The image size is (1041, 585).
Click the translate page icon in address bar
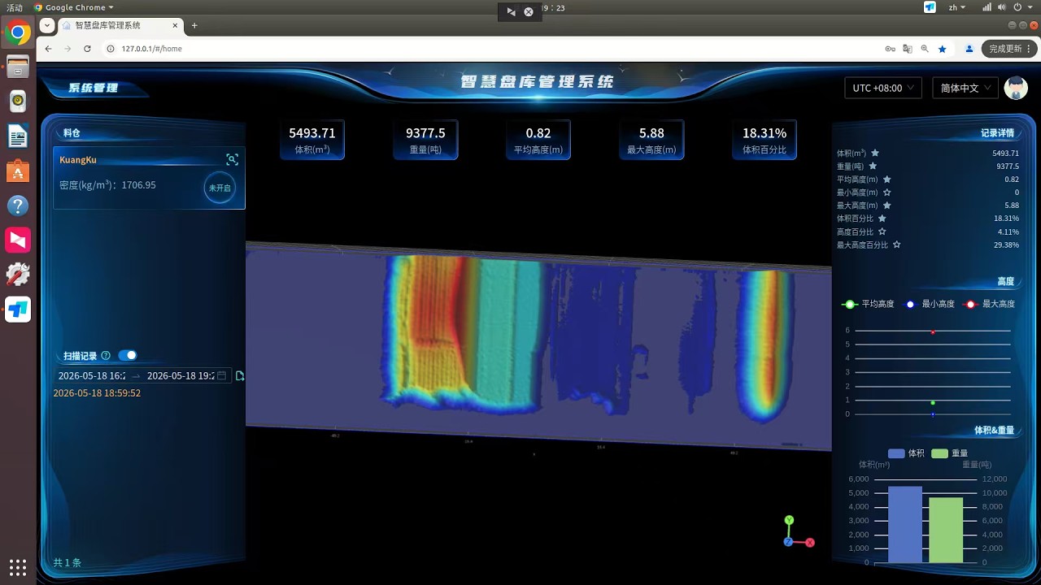click(908, 49)
